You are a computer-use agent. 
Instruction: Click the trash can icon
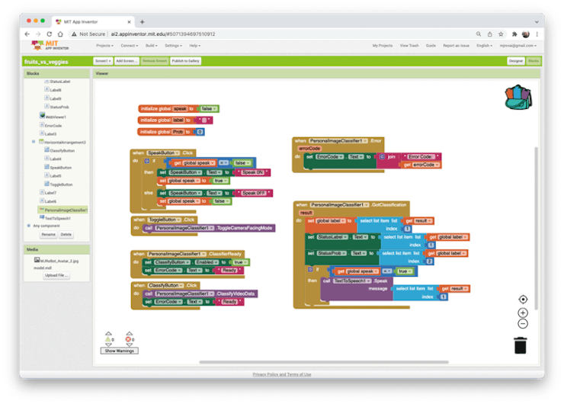coord(521,345)
